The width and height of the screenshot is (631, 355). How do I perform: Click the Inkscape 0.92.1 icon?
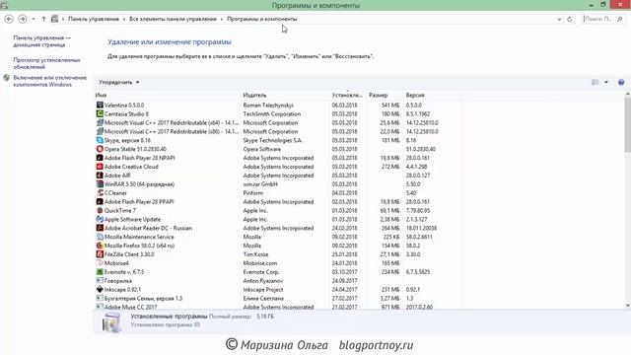100,289
